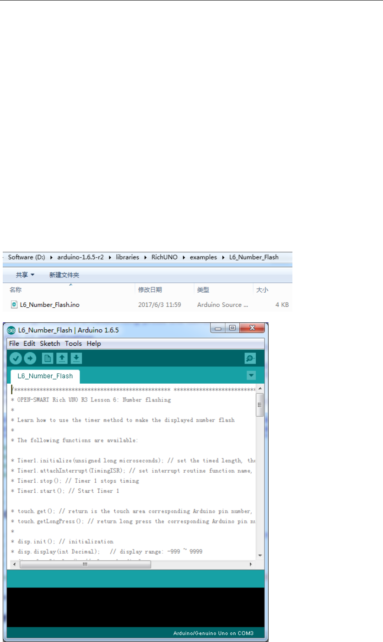Click the editor horizontal scrollbar thumb
This screenshot has height=642, width=383.
pos(85,565)
